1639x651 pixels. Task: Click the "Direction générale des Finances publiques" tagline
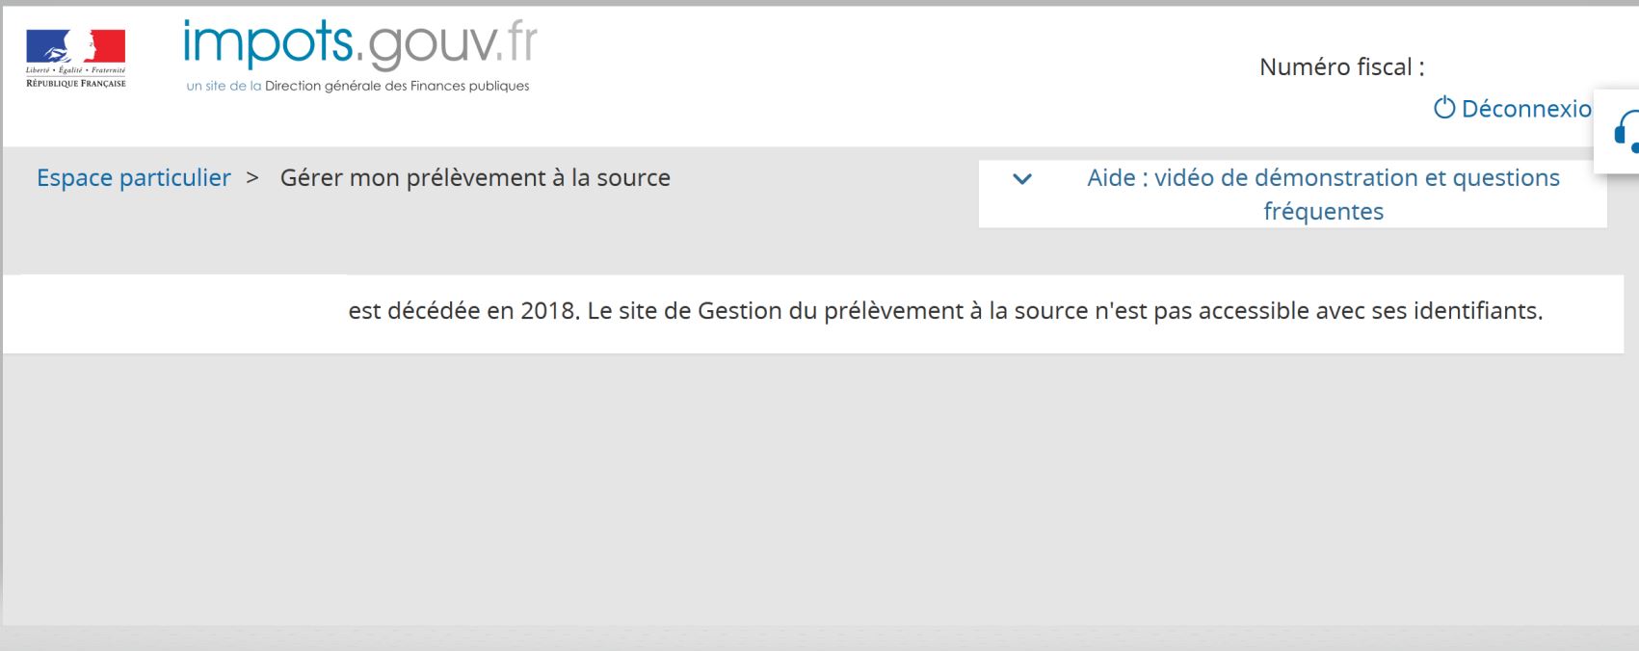click(397, 87)
